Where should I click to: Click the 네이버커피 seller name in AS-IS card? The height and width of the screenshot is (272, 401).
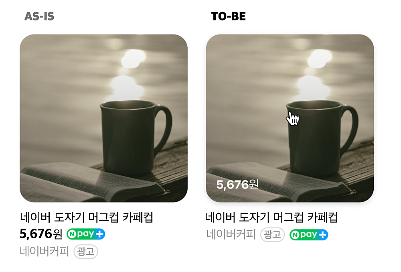[44, 251]
